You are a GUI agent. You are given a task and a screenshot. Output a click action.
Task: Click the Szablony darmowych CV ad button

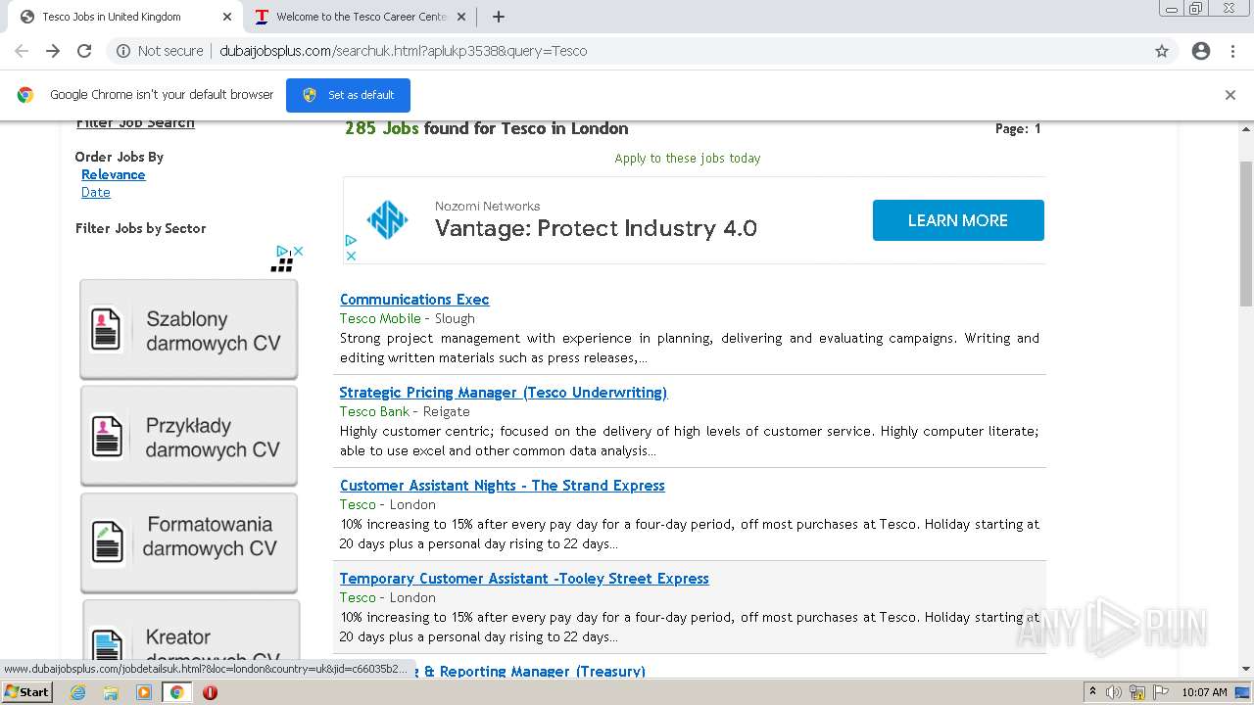click(x=189, y=330)
